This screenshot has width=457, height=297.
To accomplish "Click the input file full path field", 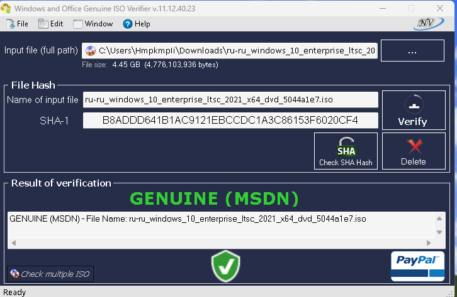I will click(x=230, y=51).
